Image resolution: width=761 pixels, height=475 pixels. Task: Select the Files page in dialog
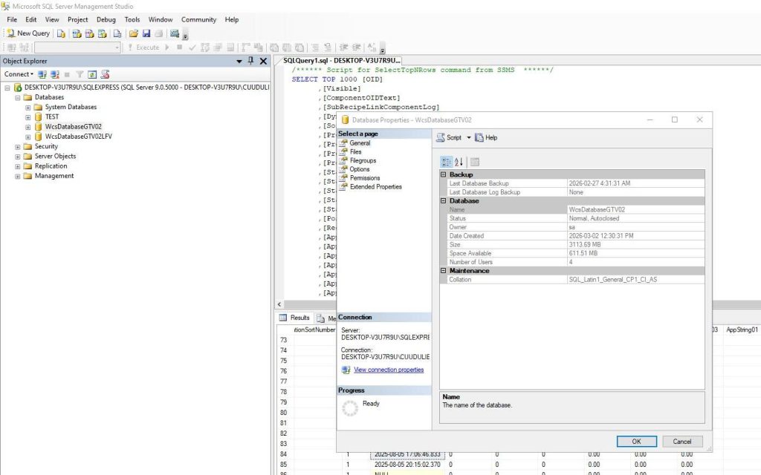[356, 151]
